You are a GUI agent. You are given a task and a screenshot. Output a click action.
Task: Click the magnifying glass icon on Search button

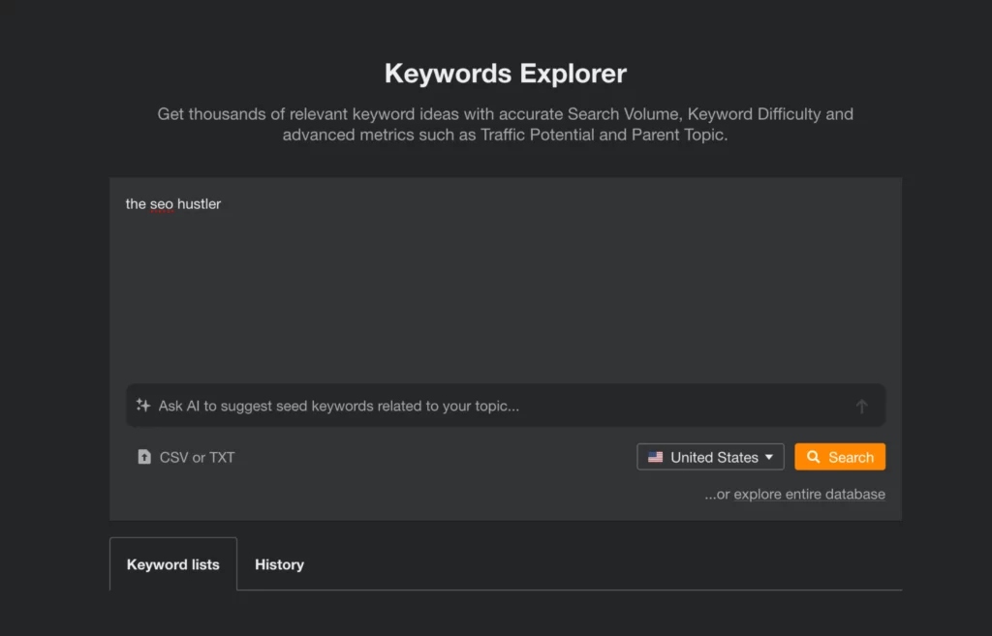[x=814, y=457]
